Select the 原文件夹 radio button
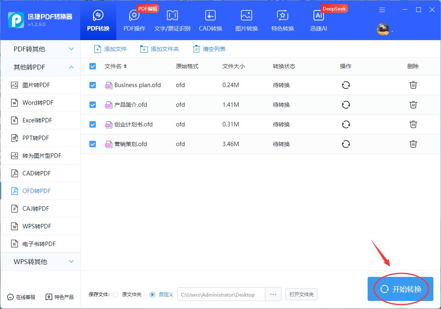Viewport: 441px width, 309px height. pyautogui.click(x=115, y=295)
